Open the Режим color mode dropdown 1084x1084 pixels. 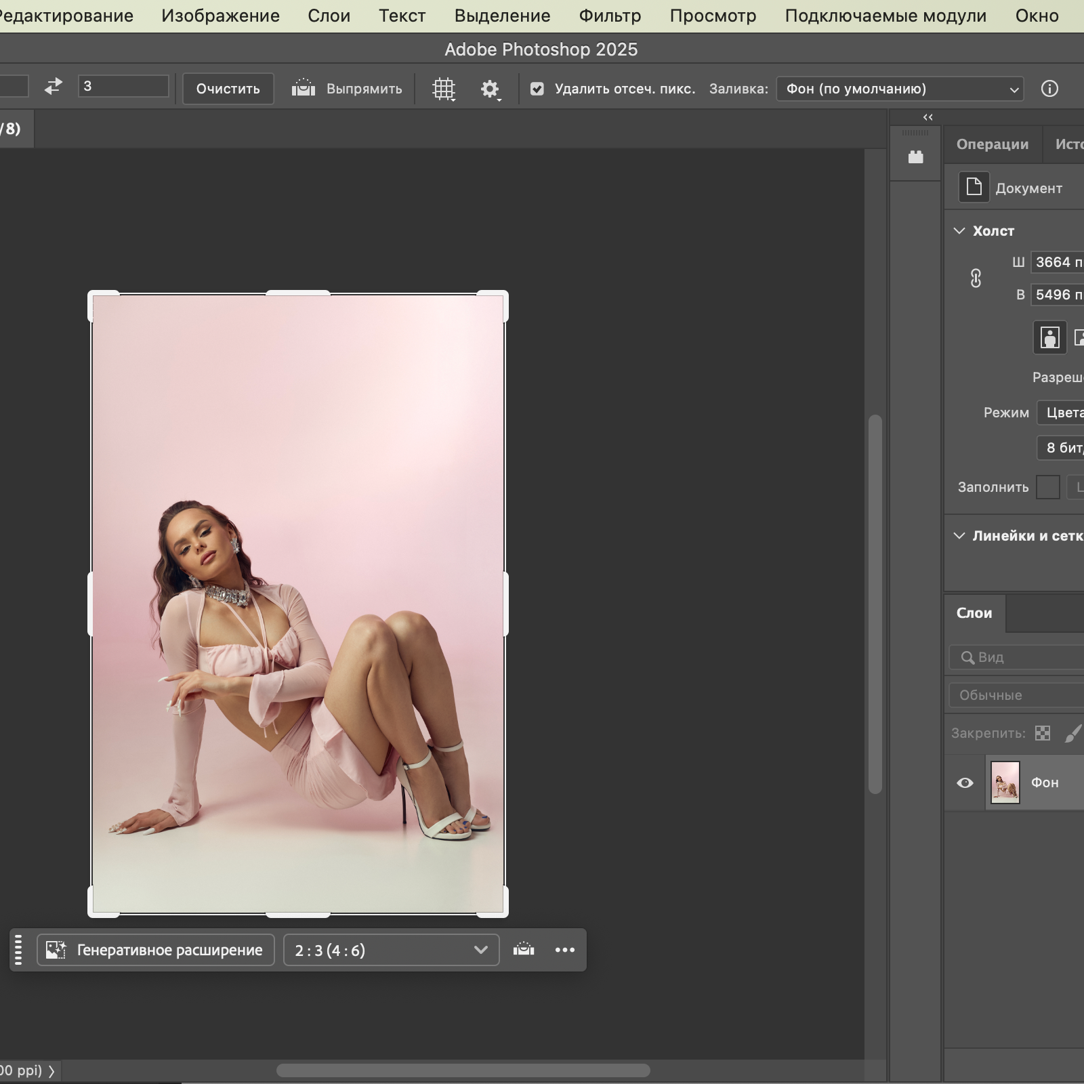click(1060, 413)
